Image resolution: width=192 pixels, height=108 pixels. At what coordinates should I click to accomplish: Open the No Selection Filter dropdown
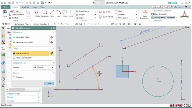[x=23, y=24]
